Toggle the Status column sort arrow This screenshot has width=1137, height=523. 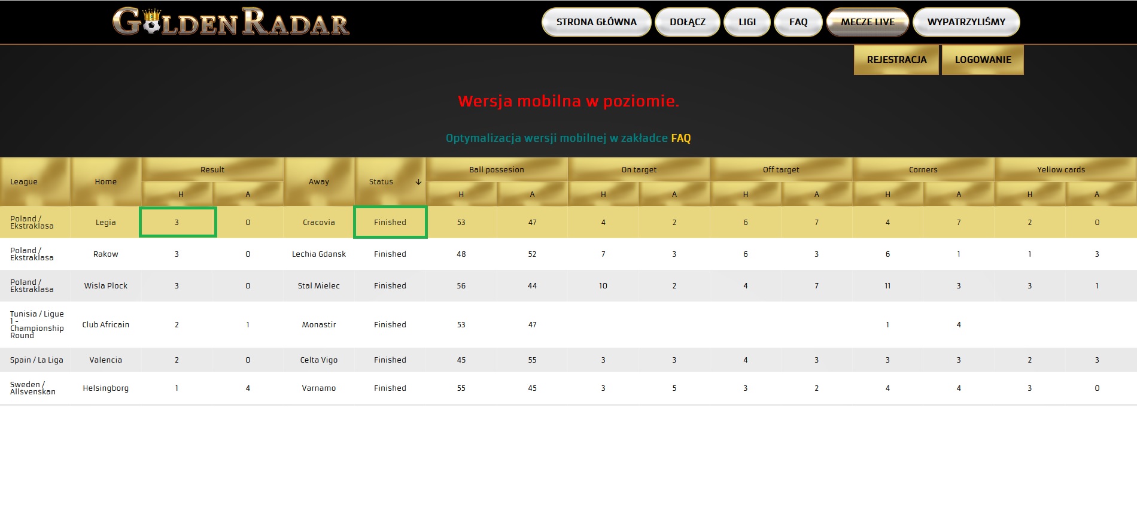point(418,182)
